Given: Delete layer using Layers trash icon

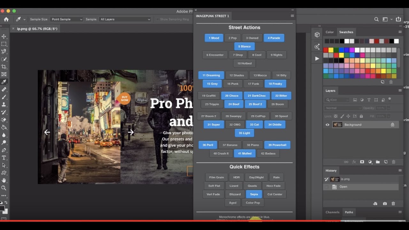Looking at the screenshot, I should coord(393,162).
